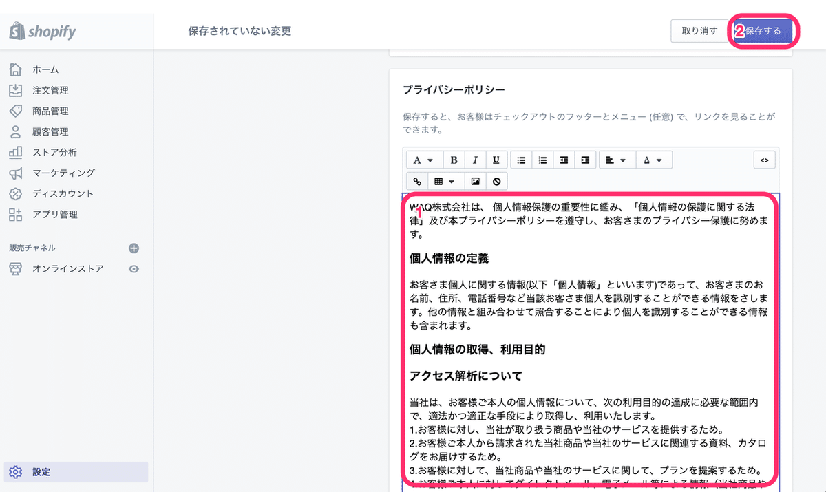
Task: Underline text using the U icon
Action: (x=496, y=160)
